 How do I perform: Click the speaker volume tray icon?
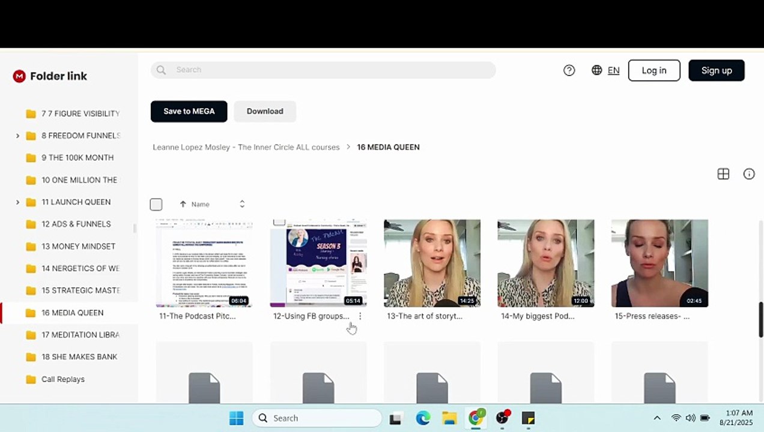pos(691,418)
